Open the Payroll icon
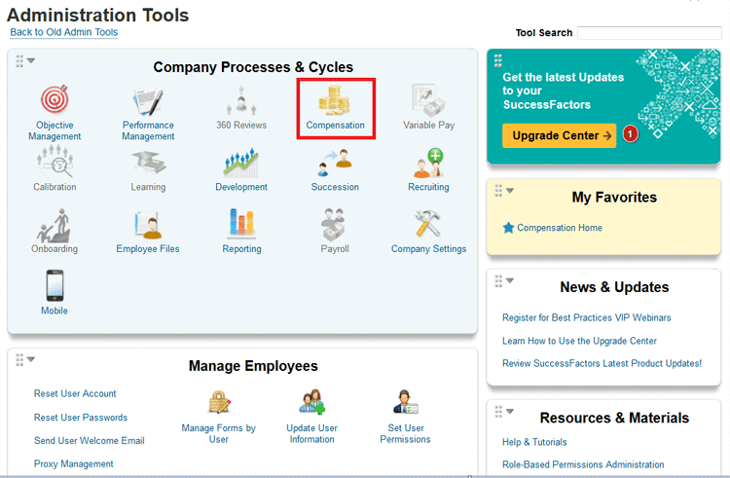 [x=333, y=224]
